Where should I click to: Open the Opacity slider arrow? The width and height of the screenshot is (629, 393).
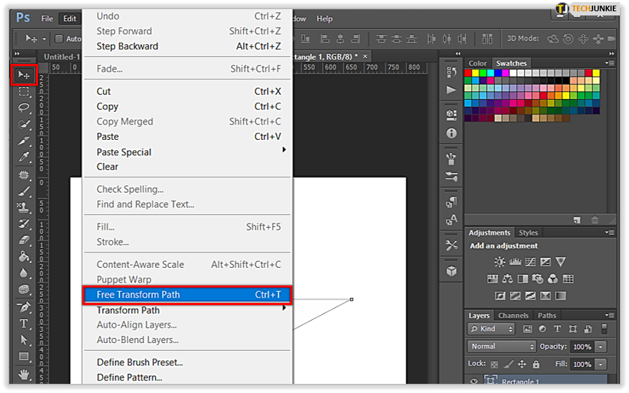click(x=601, y=347)
